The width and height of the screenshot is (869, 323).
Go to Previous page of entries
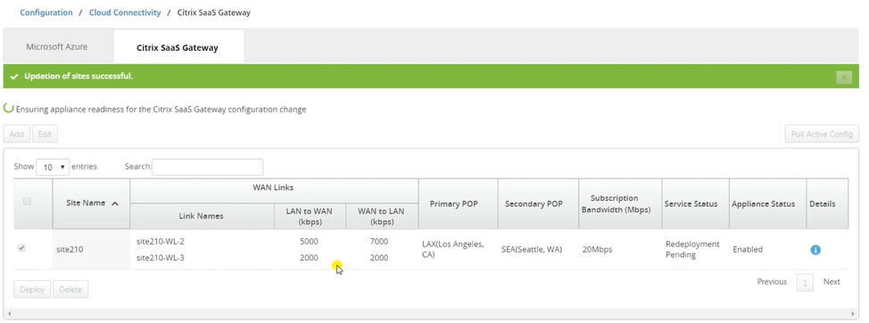coord(772,282)
